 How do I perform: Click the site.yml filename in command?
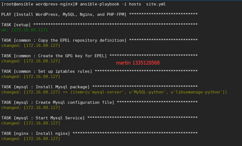coord(156,4)
